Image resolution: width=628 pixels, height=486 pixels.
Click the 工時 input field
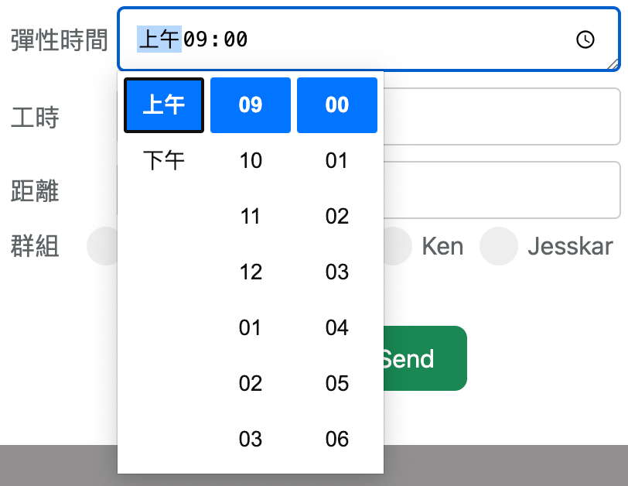501,117
